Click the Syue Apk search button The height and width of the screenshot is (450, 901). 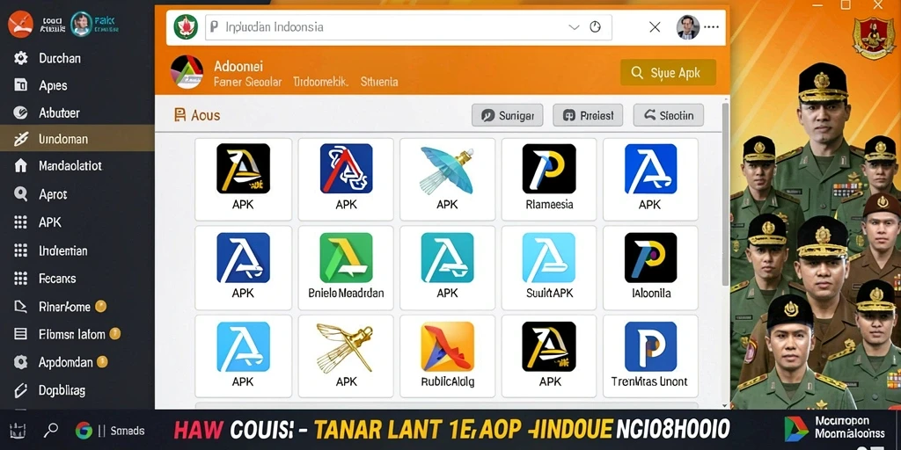(669, 73)
